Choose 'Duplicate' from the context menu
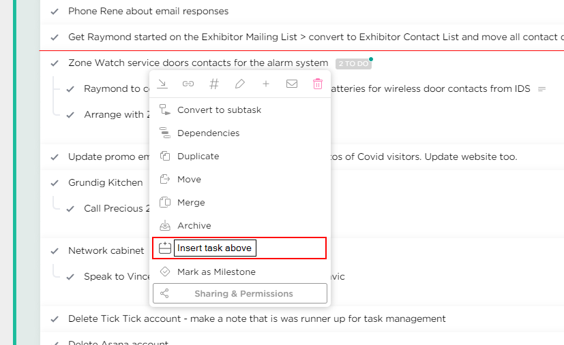The width and height of the screenshot is (564, 345). [x=198, y=157]
